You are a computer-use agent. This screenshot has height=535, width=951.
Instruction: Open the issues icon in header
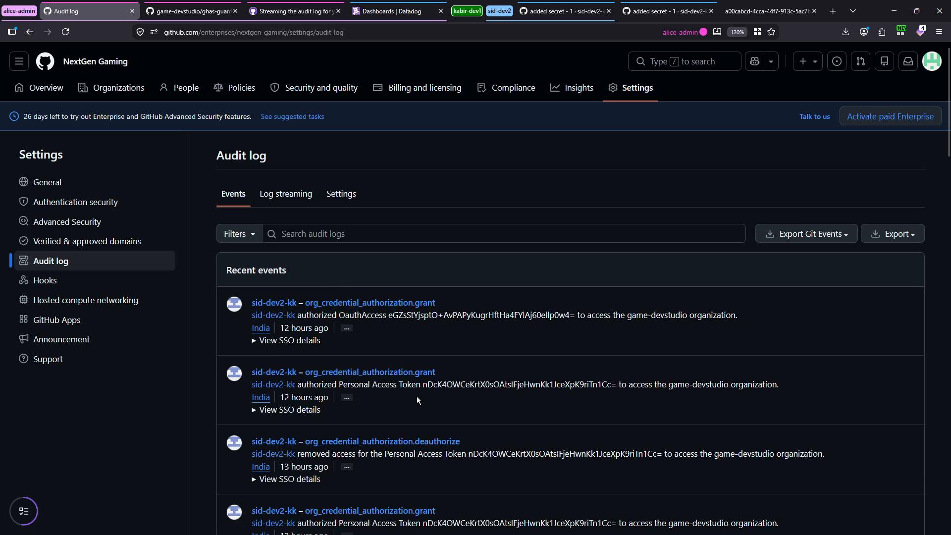[837, 61]
